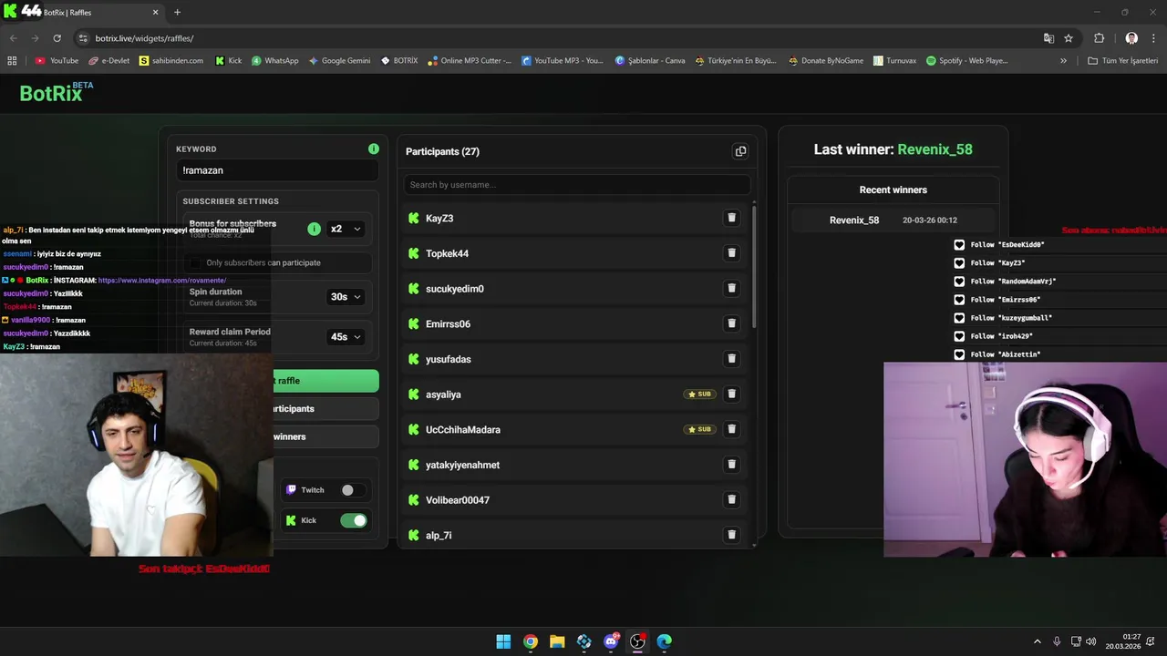Click SUB badge on asyaliya row
Screen dimensions: 1167x656
click(x=699, y=395)
